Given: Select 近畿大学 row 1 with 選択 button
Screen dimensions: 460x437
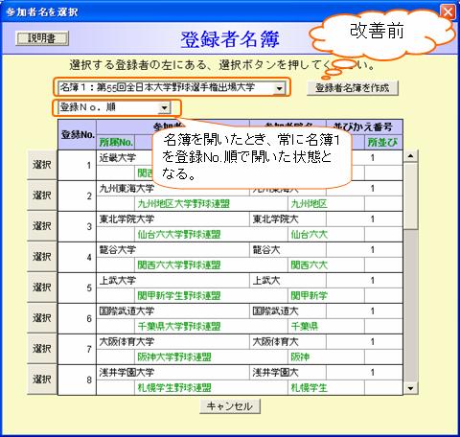Looking at the screenshot, I should (x=42, y=165).
